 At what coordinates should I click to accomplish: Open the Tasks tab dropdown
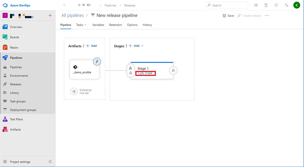pyautogui.click(x=81, y=25)
